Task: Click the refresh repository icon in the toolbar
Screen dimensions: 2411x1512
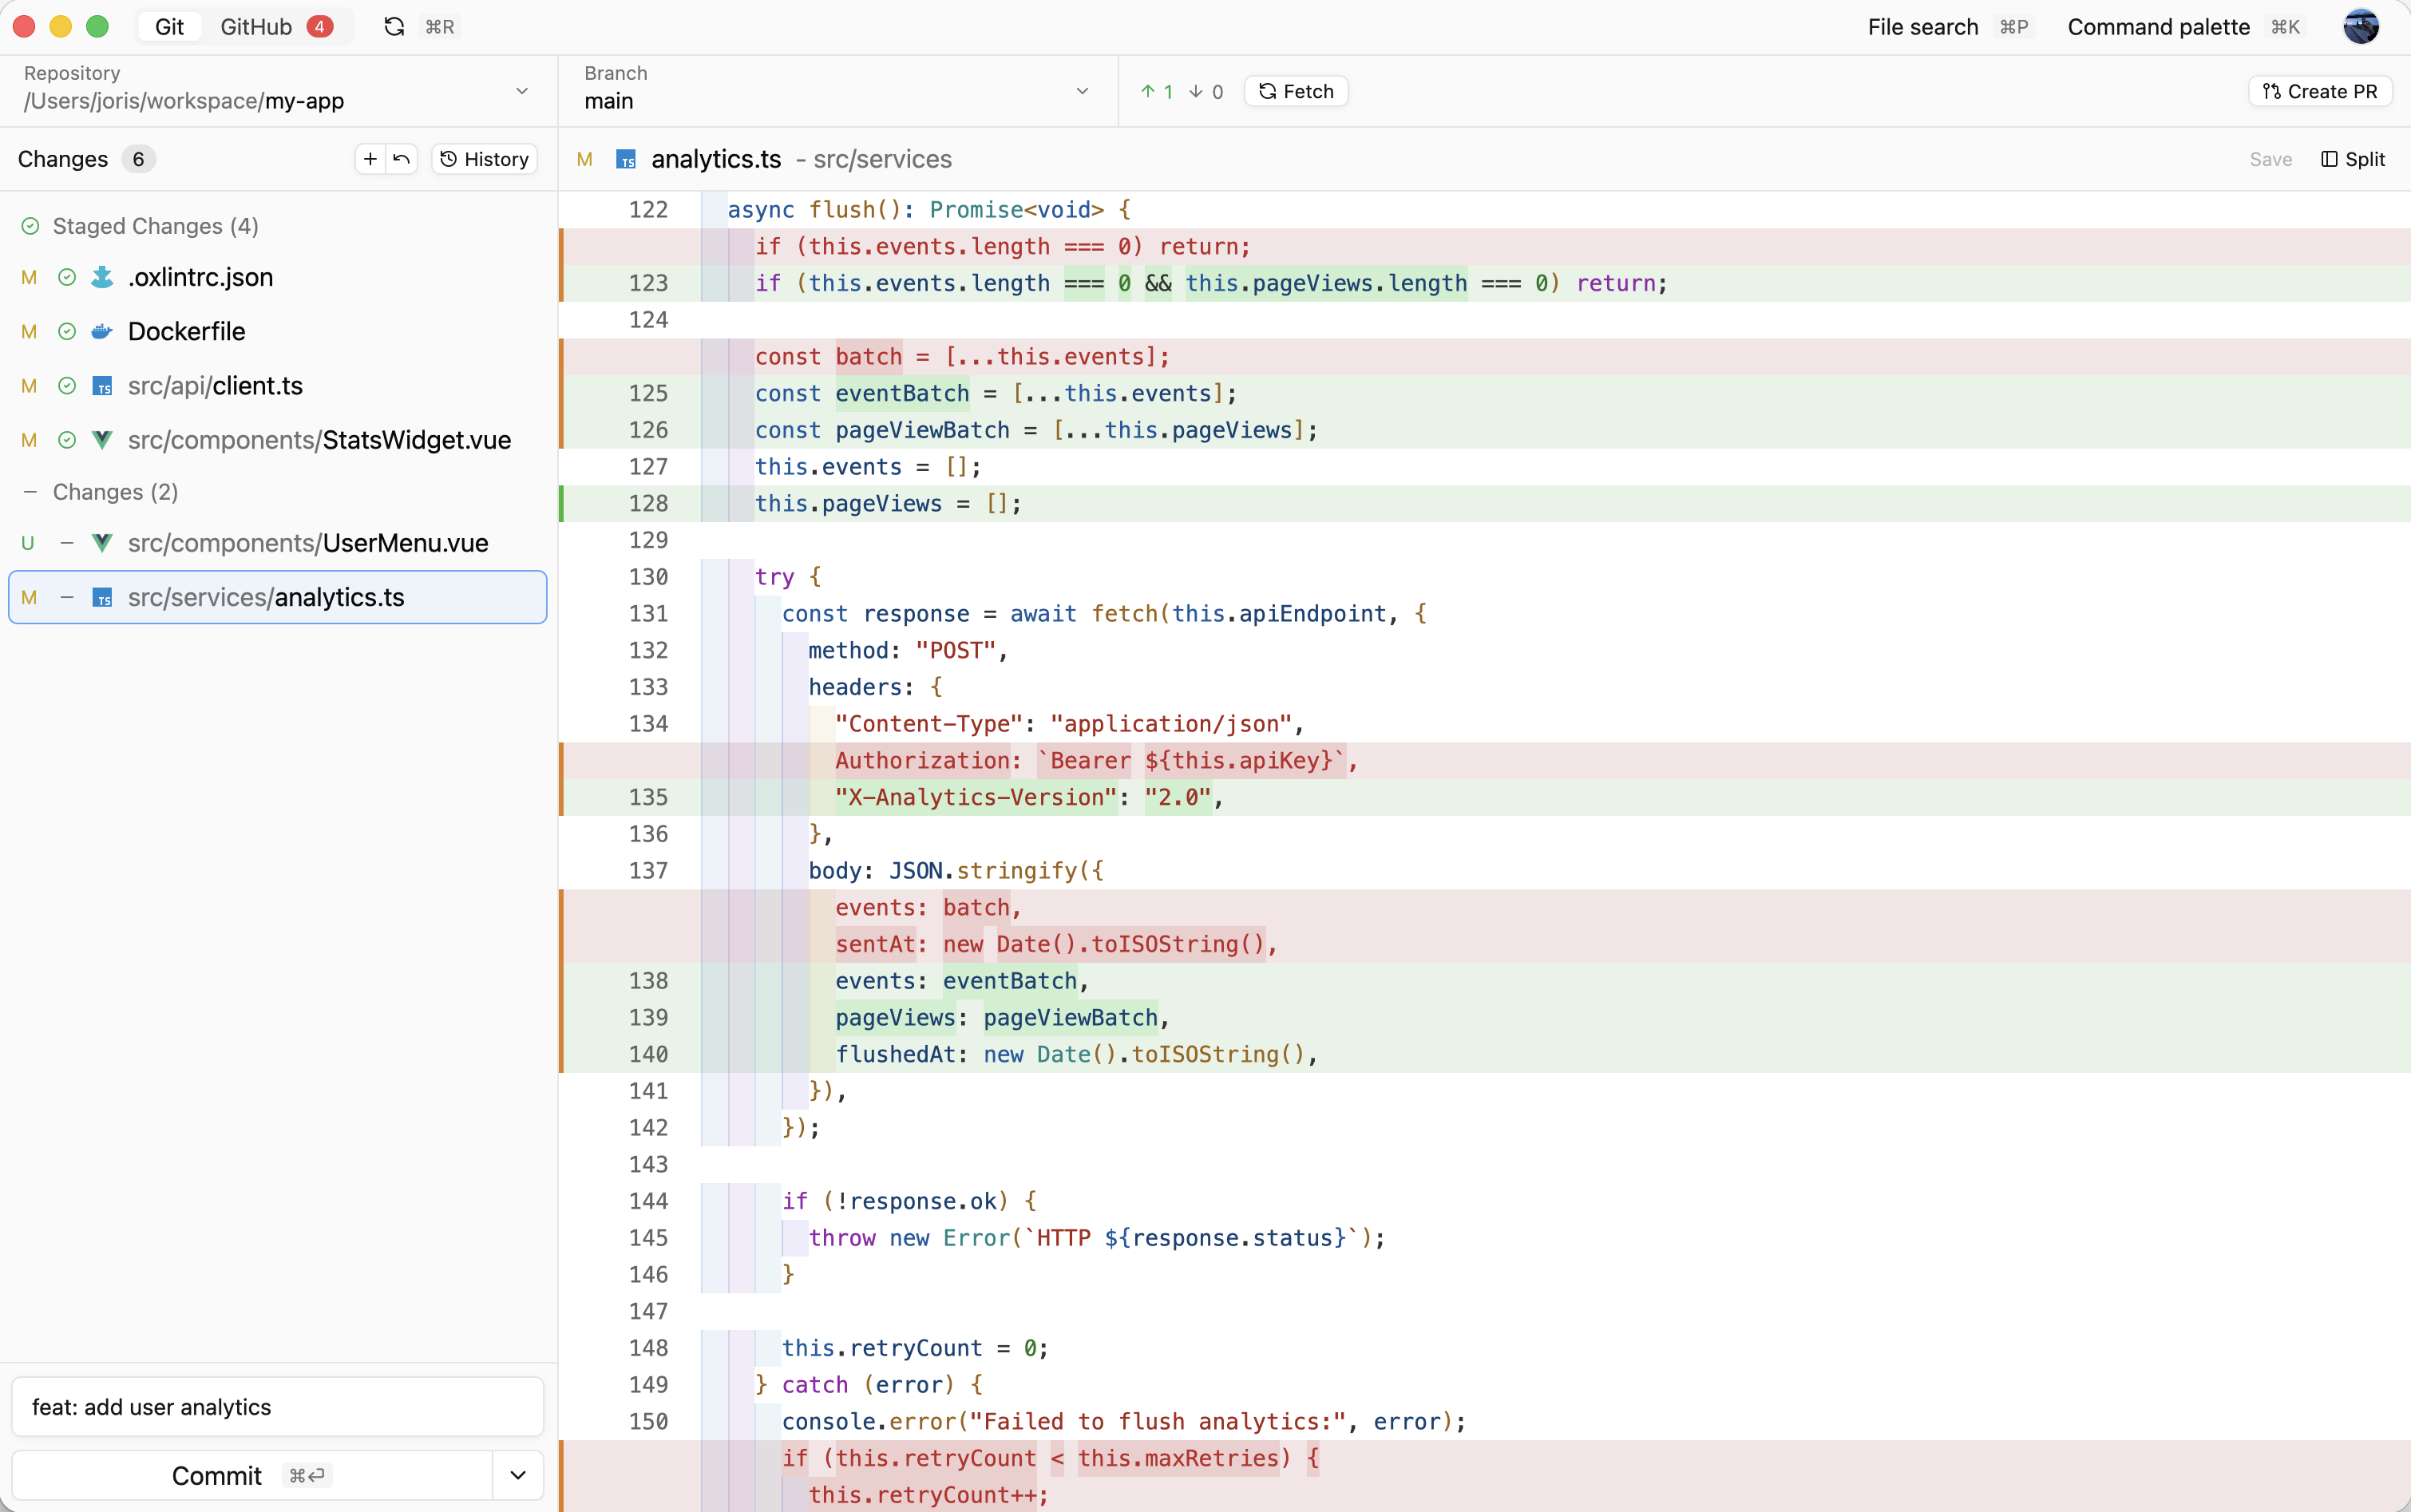Action: 394,27
